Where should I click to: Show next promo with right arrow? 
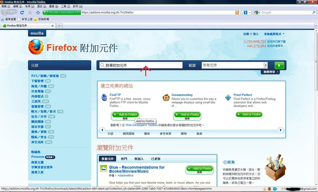click(280, 130)
